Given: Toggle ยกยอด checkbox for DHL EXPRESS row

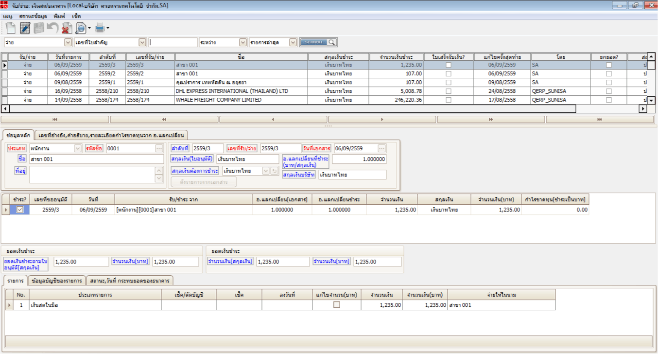Looking at the screenshot, I should [608, 91].
